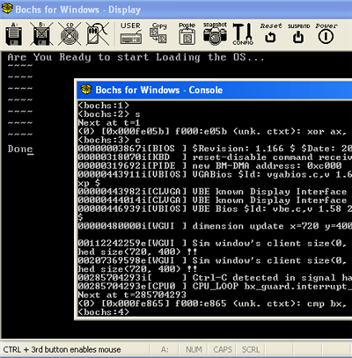Click the SCRL indicator in status bar

[x=251, y=349]
